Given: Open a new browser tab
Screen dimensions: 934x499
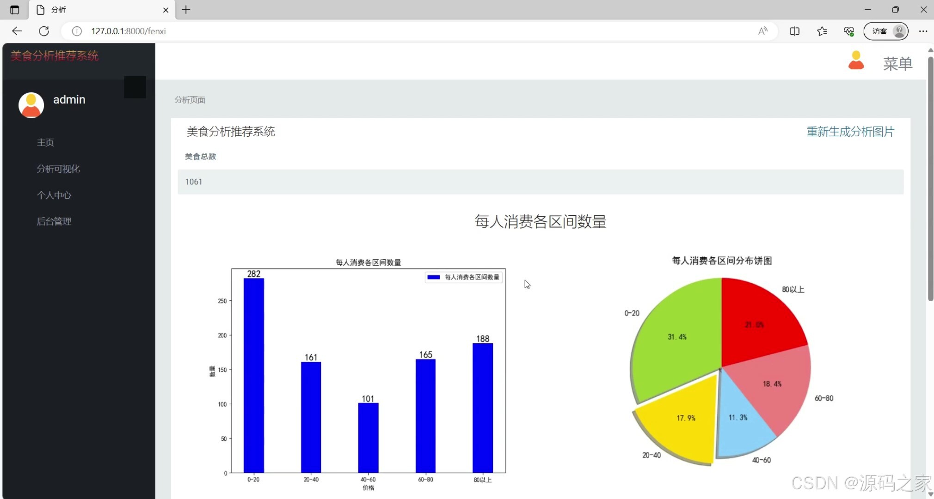Looking at the screenshot, I should click(186, 9).
